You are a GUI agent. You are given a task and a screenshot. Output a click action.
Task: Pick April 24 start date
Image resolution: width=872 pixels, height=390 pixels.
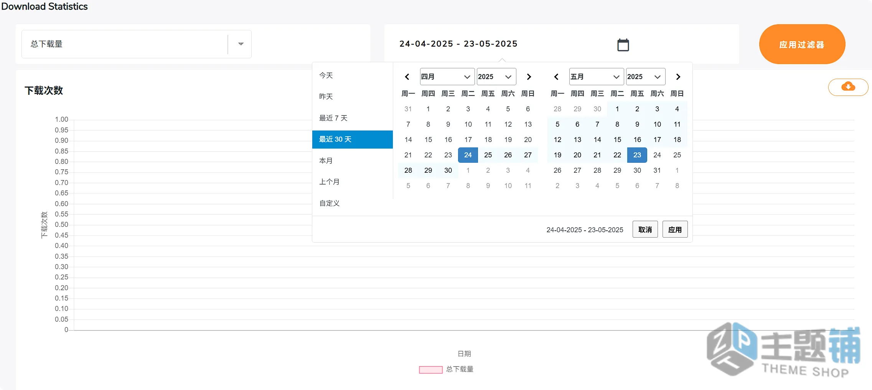click(468, 155)
